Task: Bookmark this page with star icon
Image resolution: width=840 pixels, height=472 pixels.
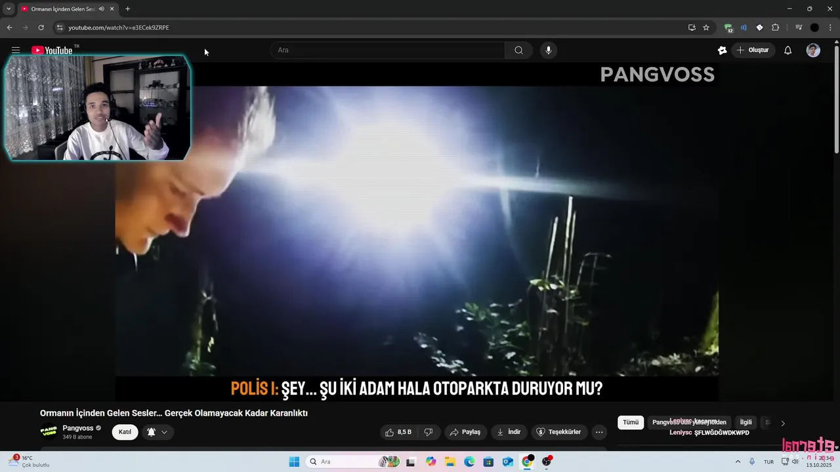Action: pos(706,28)
